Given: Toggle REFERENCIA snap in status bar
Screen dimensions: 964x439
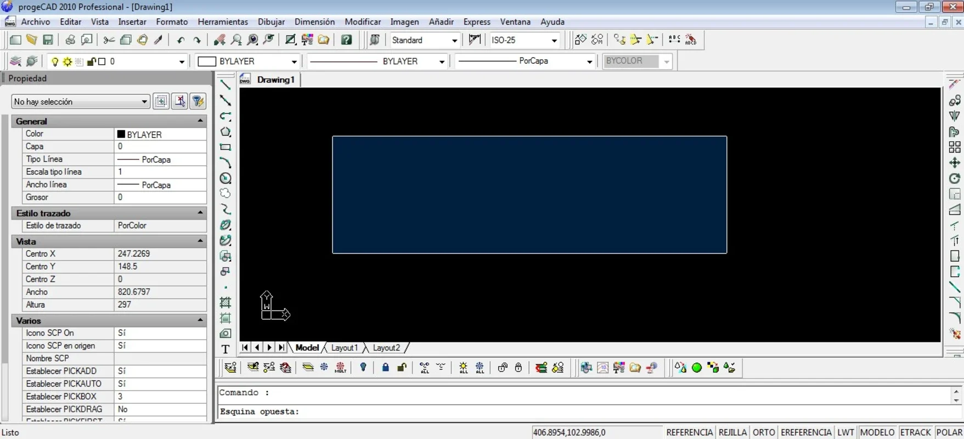Looking at the screenshot, I should [689, 432].
